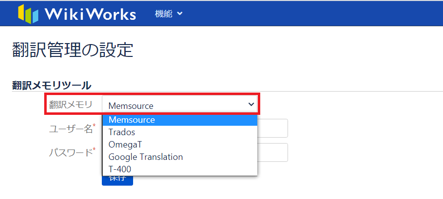Choose Trados from the dropdown list

coord(122,132)
